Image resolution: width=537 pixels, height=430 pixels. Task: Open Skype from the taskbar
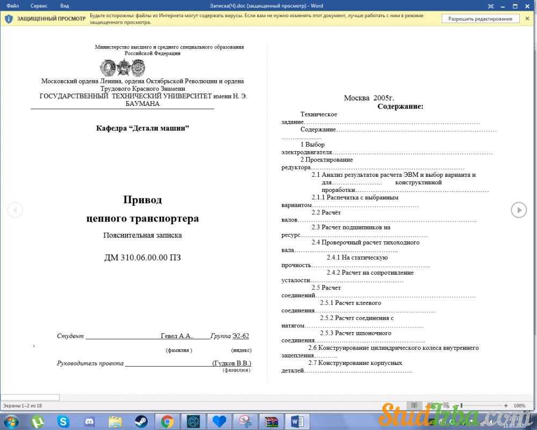(63, 421)
